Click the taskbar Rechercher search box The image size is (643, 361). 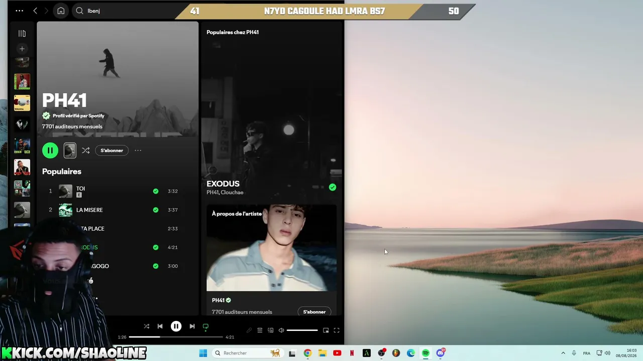(x=248, y=353)
